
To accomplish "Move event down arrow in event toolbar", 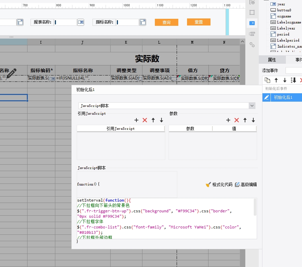I will click(x=285, y=80).
